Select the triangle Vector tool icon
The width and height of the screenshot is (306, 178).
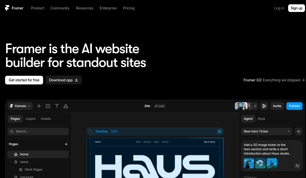[66, 106]
